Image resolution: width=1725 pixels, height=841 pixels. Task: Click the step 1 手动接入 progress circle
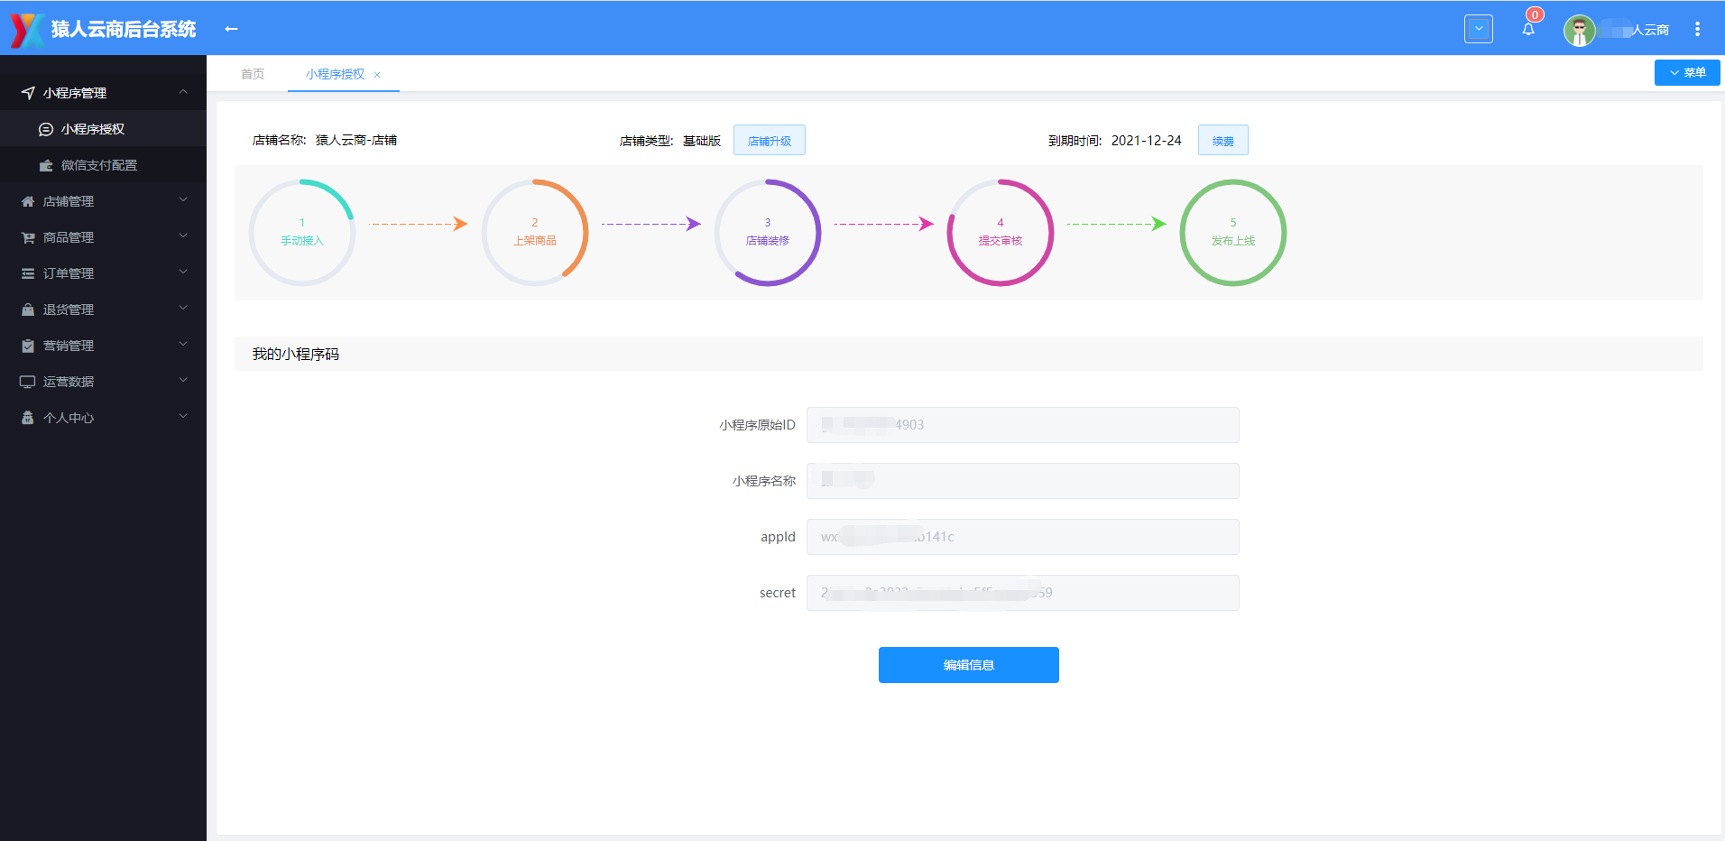pyautogui.click(x=302, y=233)
